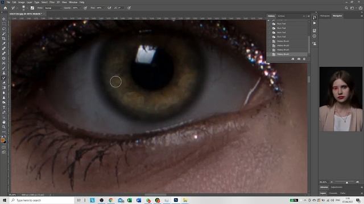Create a new history snapshot
The image size is (364, 204).
(299, 59)
